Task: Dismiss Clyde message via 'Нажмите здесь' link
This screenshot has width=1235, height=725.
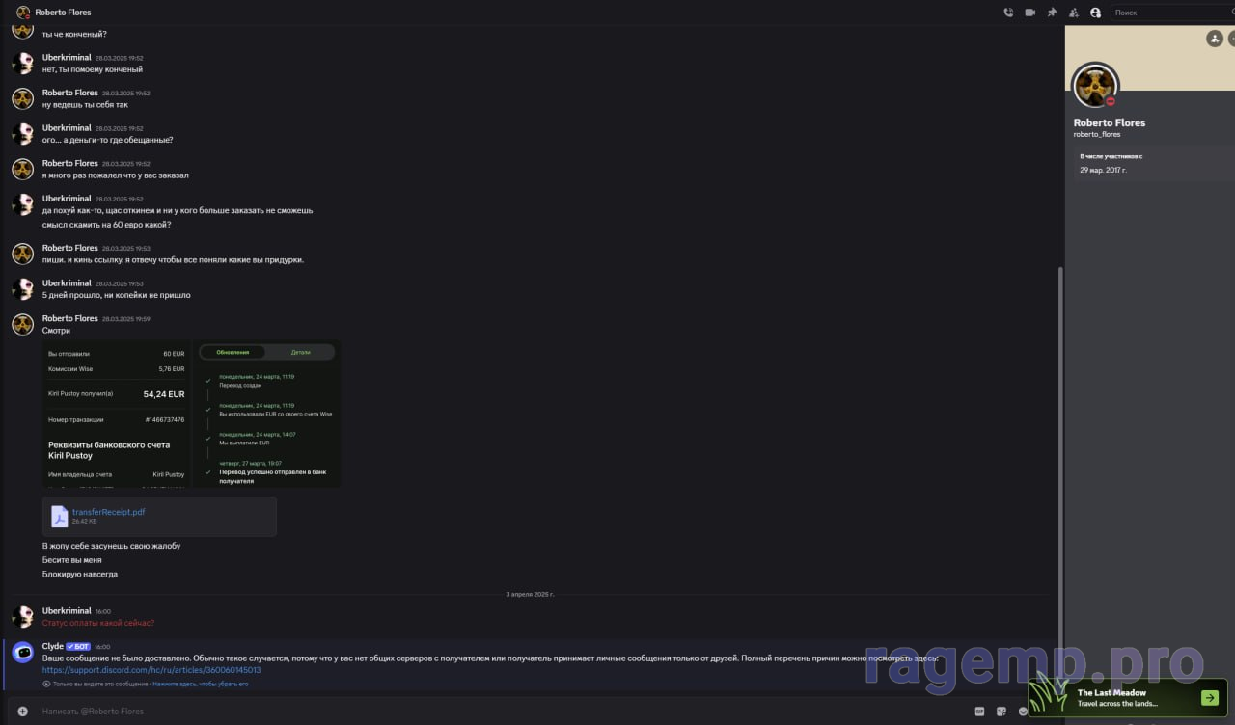Action: (200, 684)
